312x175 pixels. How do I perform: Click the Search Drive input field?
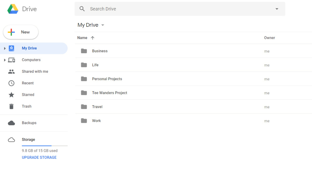point(178,9)
